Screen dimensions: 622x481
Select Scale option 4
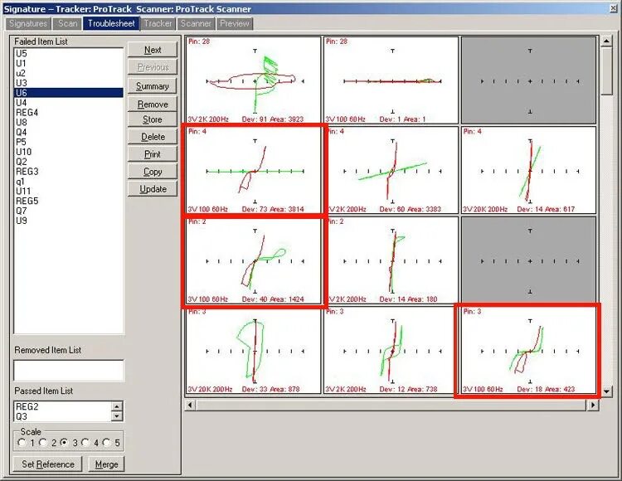pyautogui.click(x=85, y=443)
